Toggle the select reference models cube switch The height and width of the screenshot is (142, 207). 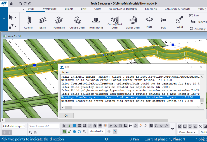95,126
